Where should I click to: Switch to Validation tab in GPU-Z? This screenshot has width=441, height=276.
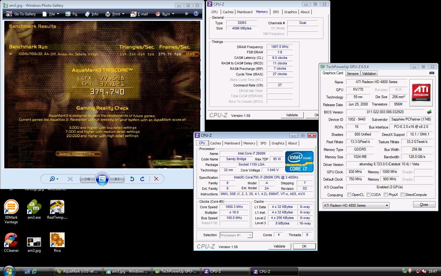point(369,74)
